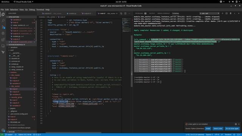242x136 pixels.
Task: Open the Explorer view in activity bar
Action: [3, 14]
